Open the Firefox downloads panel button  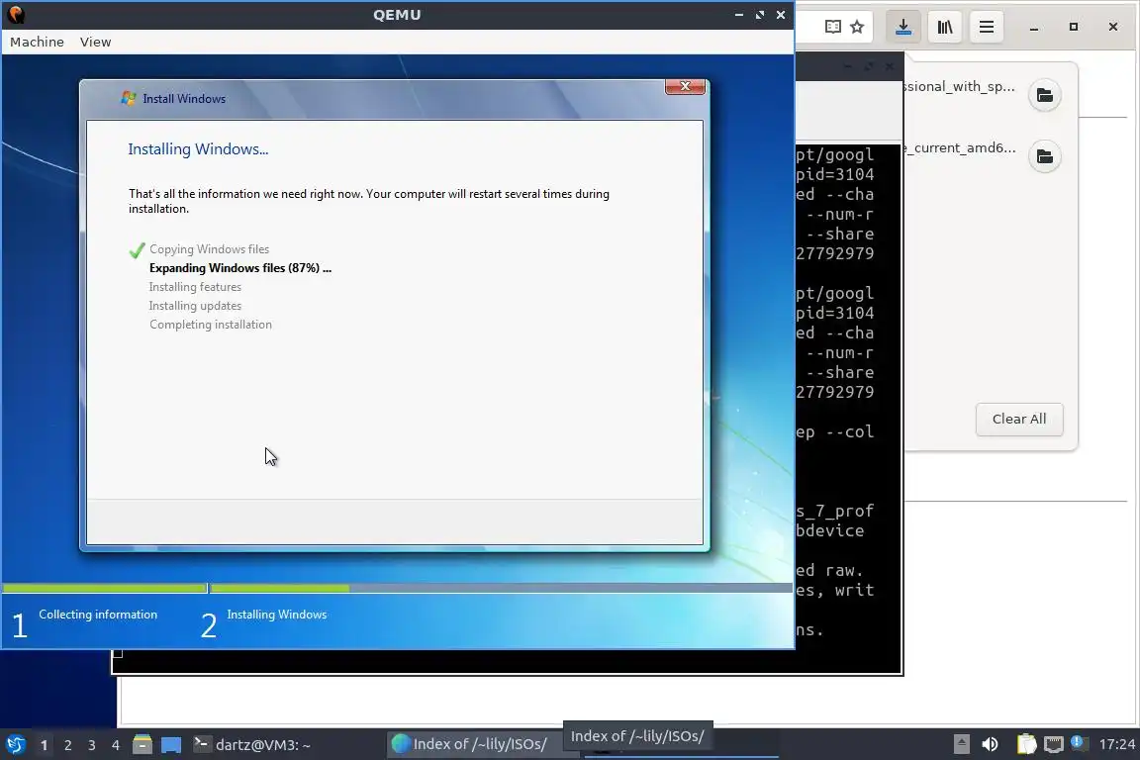point(902,27)
